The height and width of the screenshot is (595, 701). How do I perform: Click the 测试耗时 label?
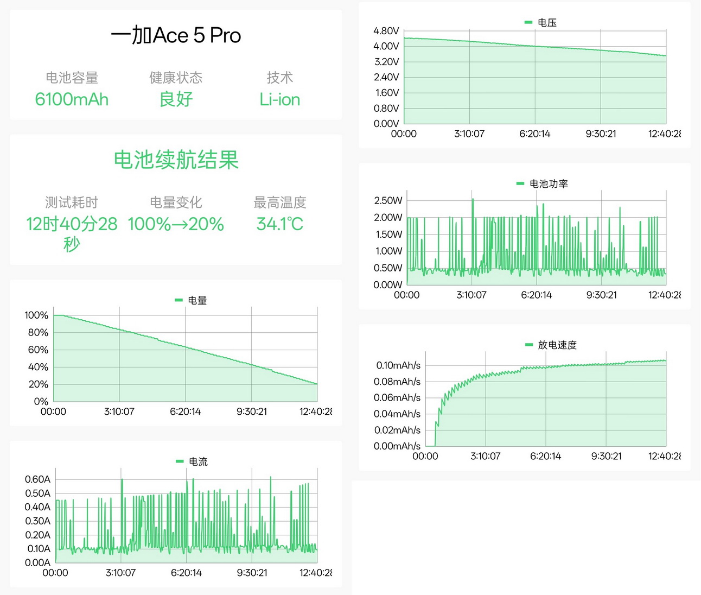pos(72,202)
